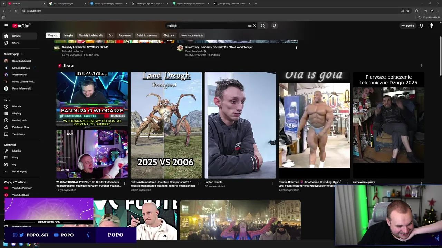The height and width of the screenshot is (248, 442).
Task: Click the YouTube logo
Action: [21, 26]
